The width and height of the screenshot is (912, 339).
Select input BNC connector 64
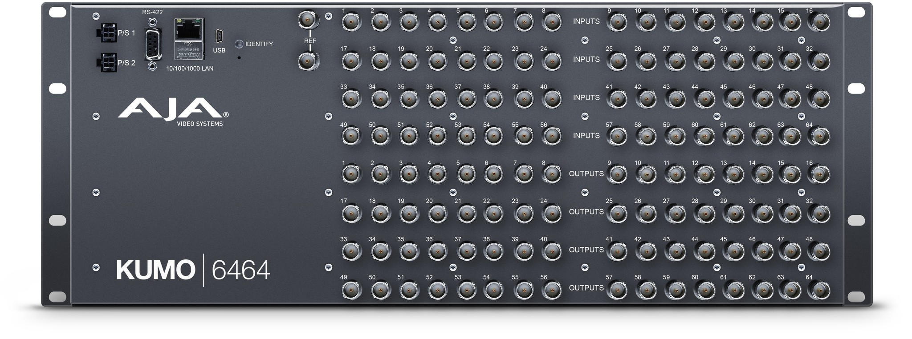(x=819, y=136)
